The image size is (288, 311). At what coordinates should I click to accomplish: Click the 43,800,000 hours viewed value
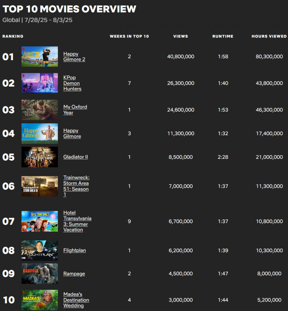point(269,83)
